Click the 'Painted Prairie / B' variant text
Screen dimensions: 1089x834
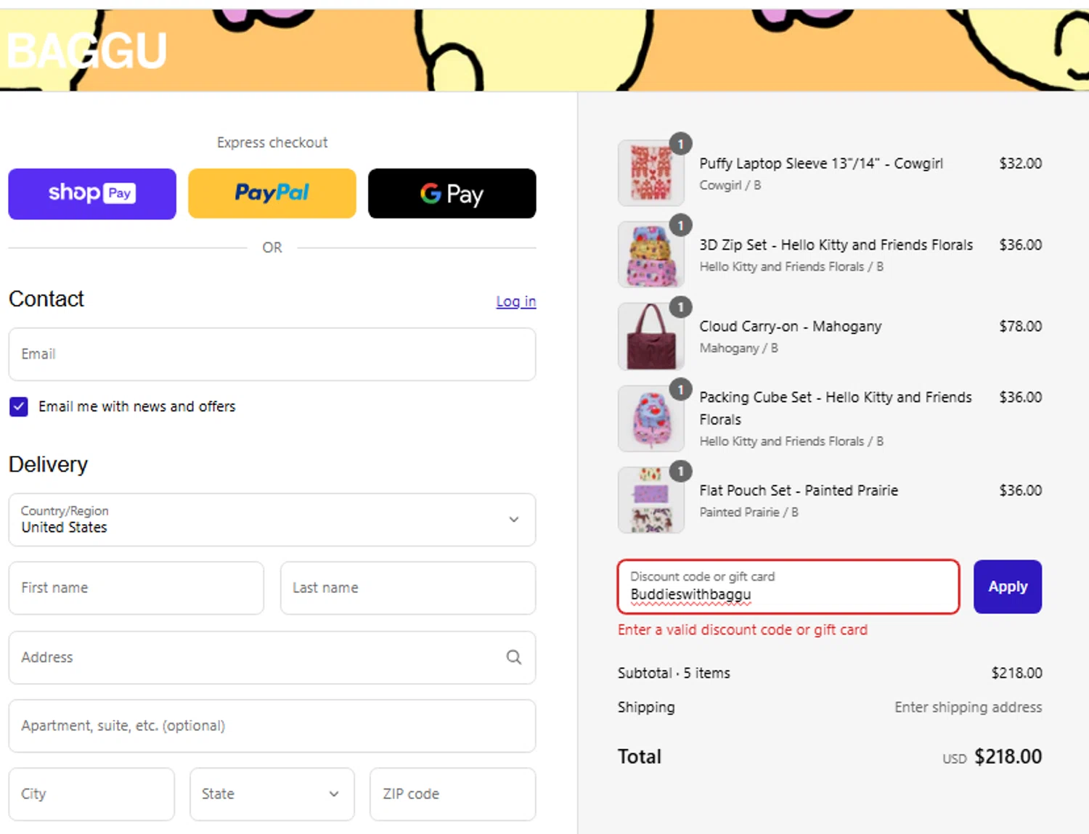click(749, 512)
